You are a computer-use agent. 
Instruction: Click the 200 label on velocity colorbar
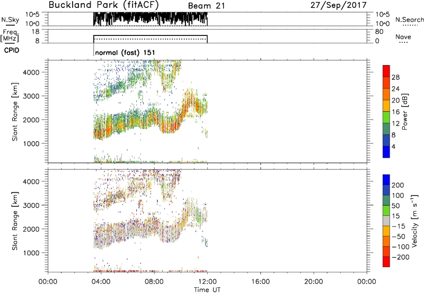tap(398, 185)
